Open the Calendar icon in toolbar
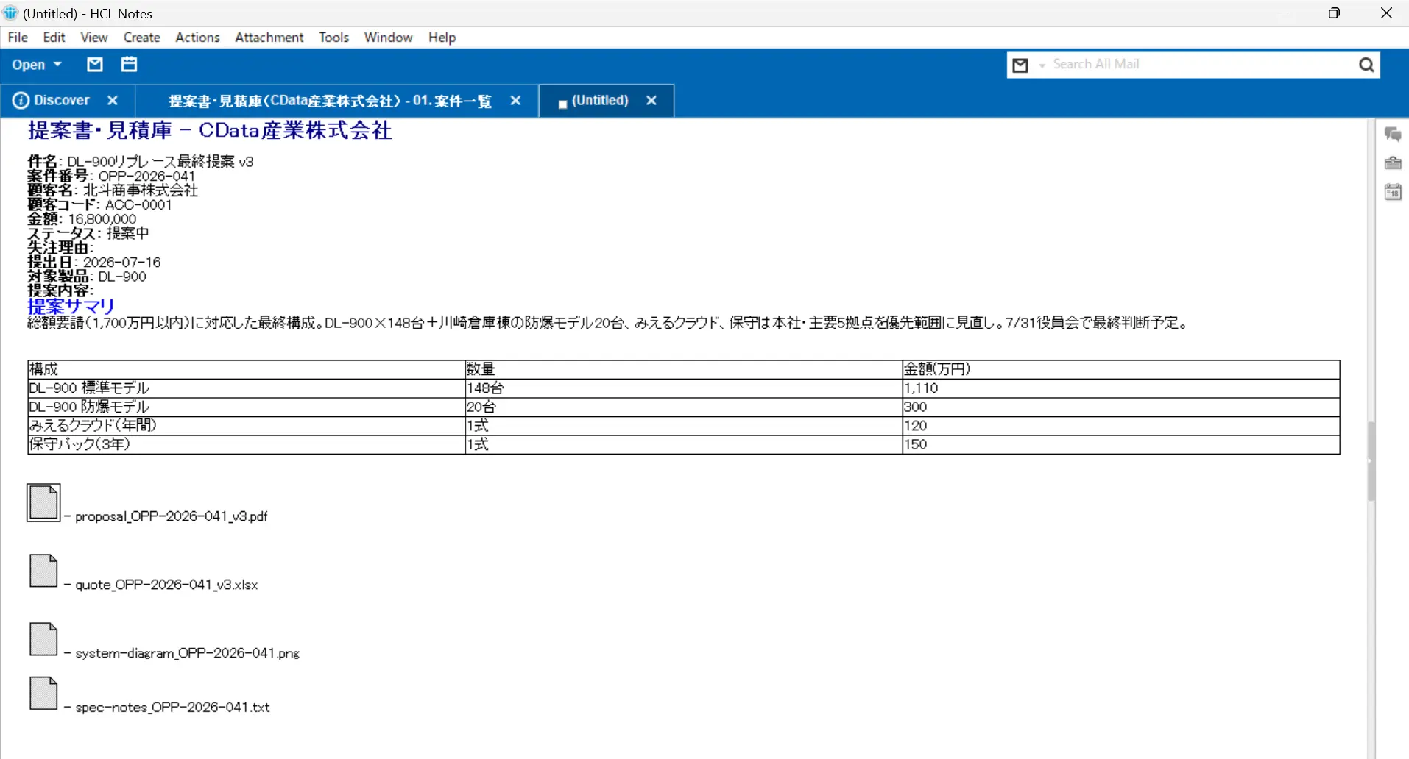 129,65
